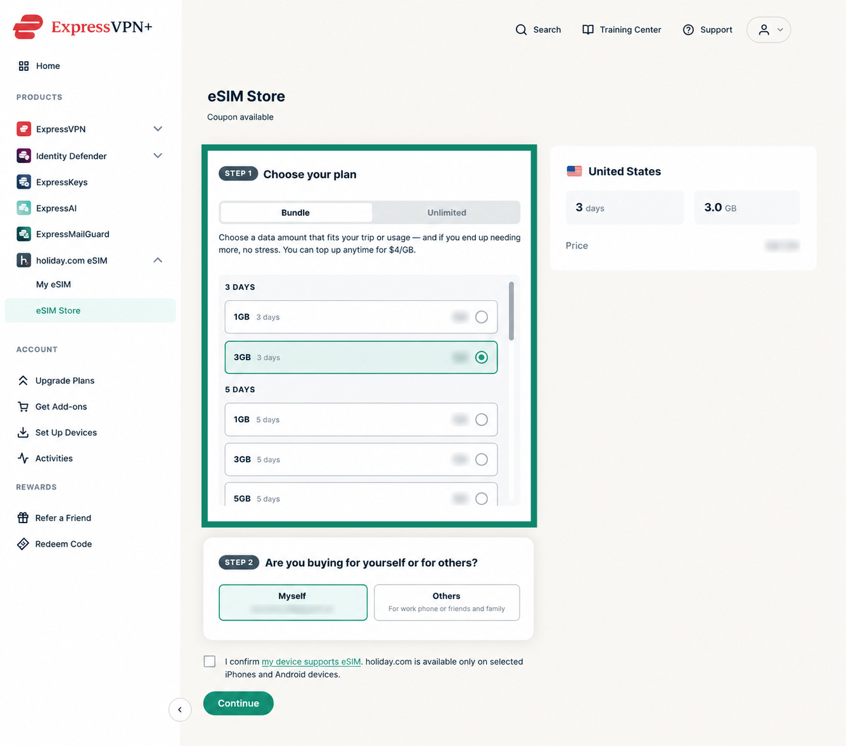846x746 pixels.
Task: Click the ExpressAI product icon
Action: click(23, 208)
